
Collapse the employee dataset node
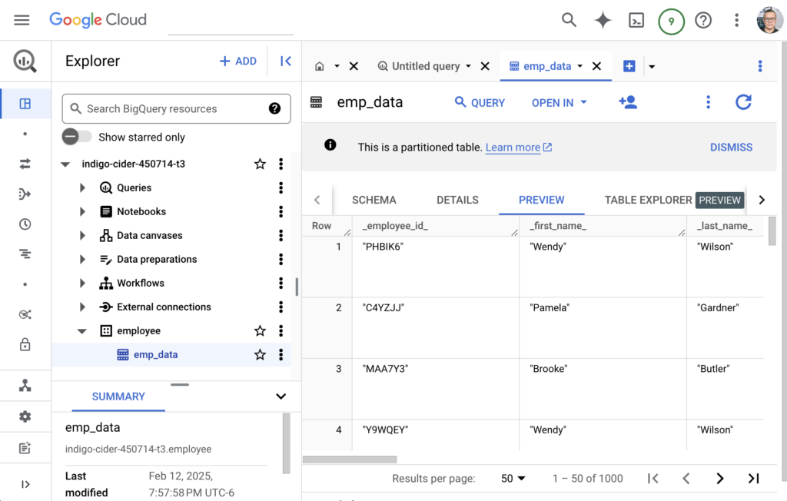point(83,330)
